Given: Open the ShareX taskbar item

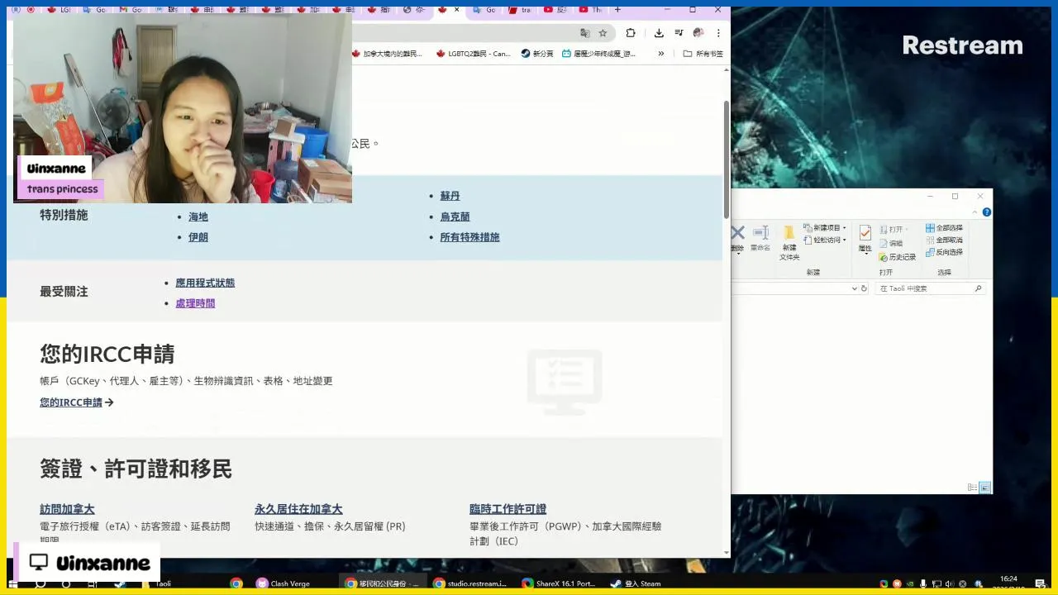Looking at the screenshot, I should click(559, 583).
